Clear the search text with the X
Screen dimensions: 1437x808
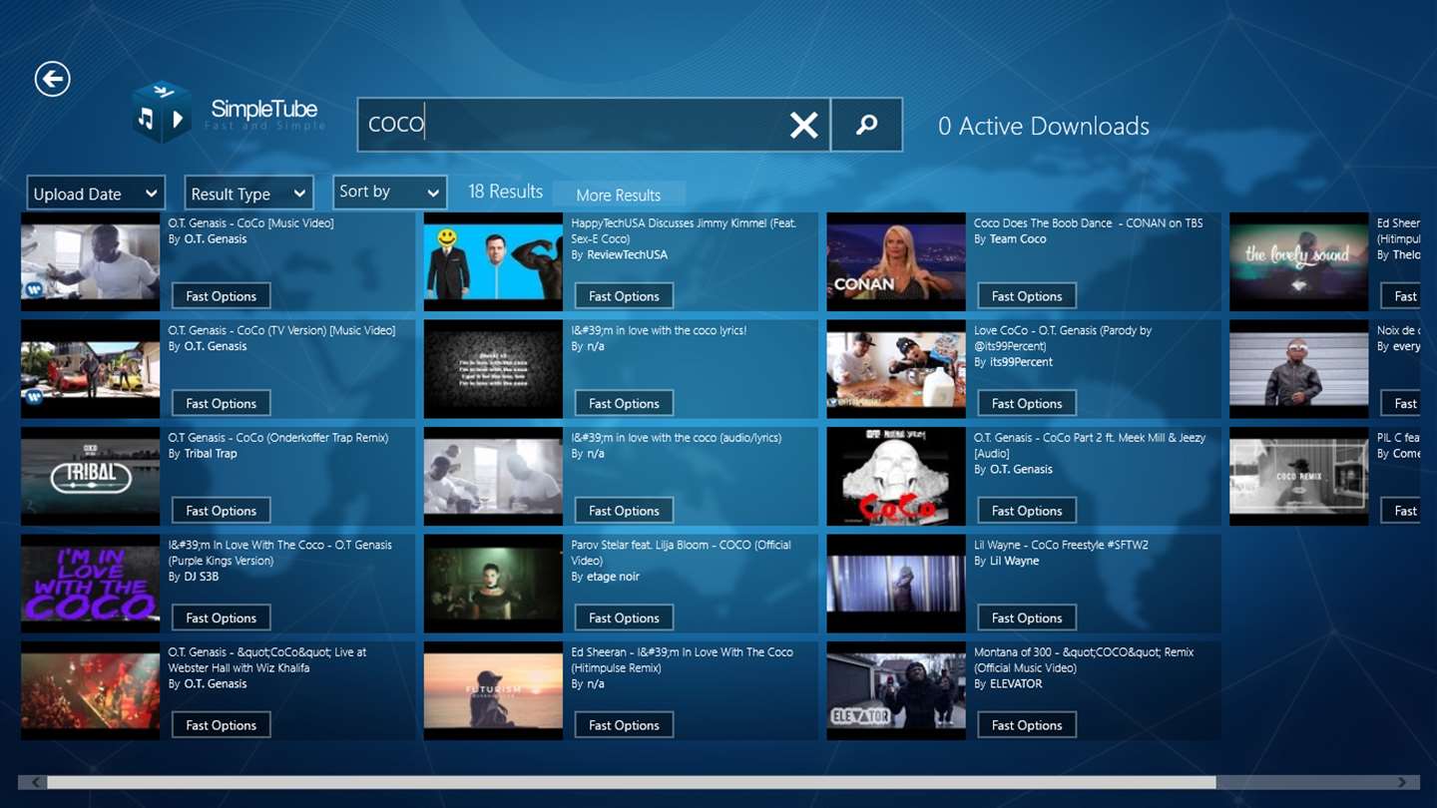pyautogui.click(x=803, y=125)
